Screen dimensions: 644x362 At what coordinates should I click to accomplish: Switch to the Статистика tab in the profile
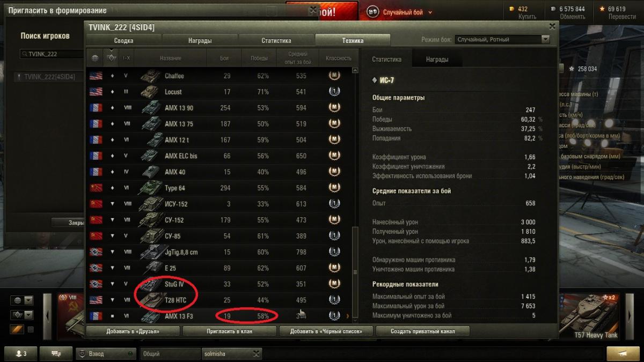(x=276, y=40)
